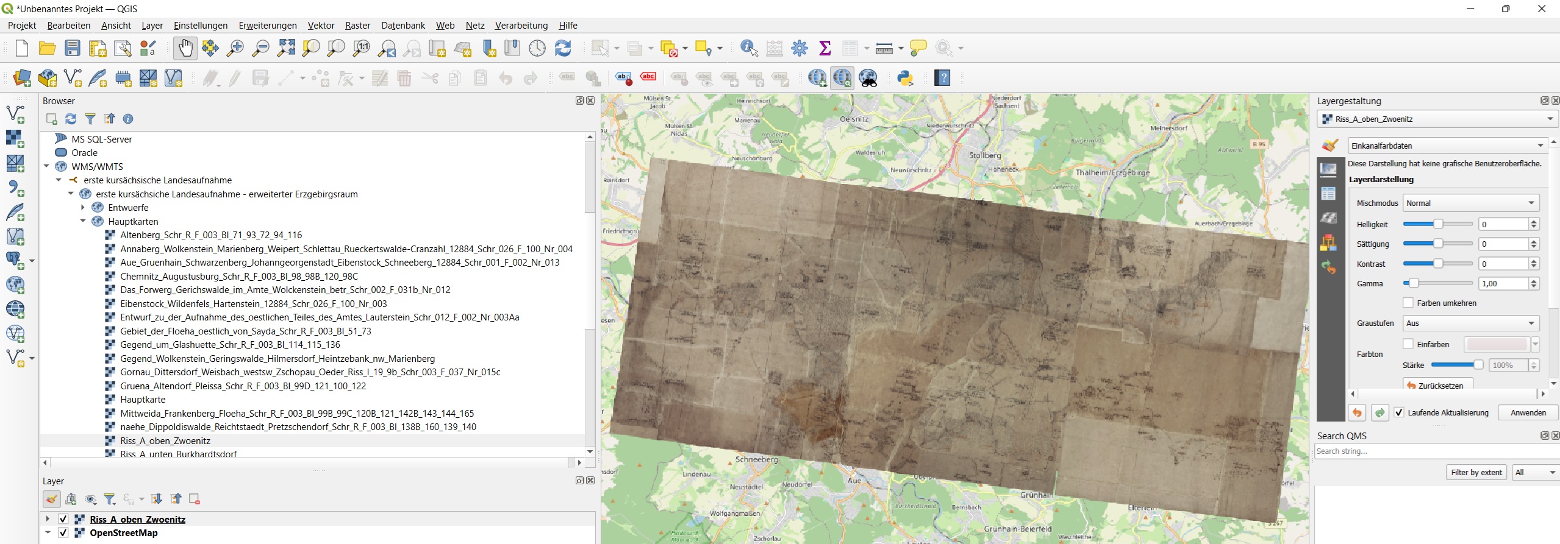Viewport: 1560px width, 544px height.
Task: Click the undo arrow button beside Laufende Aktualisierung
Action: tap(1357, 412)
